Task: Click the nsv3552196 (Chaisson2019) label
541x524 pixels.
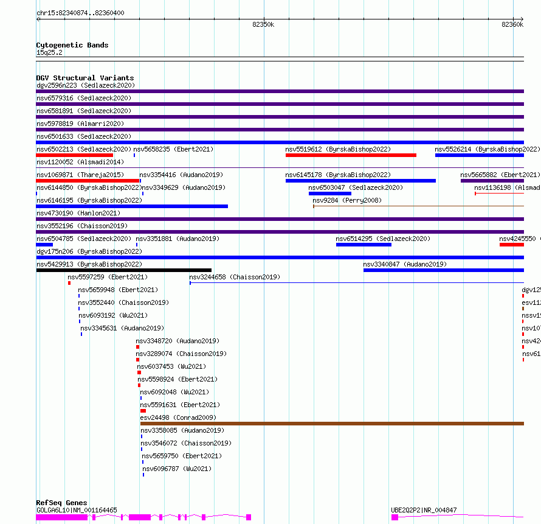Action: point(82,226)
